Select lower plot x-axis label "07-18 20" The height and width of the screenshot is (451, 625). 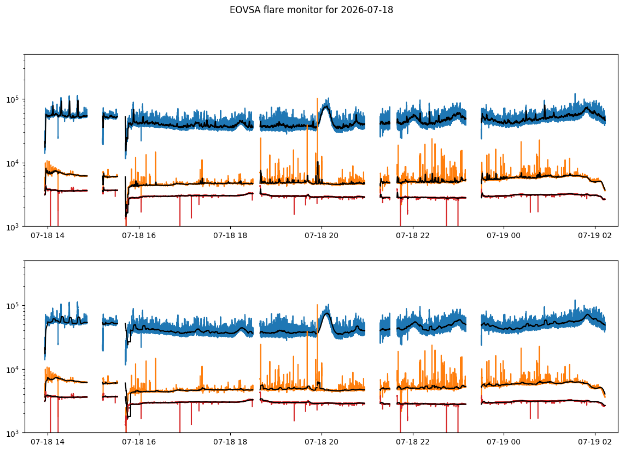[322, 442]
